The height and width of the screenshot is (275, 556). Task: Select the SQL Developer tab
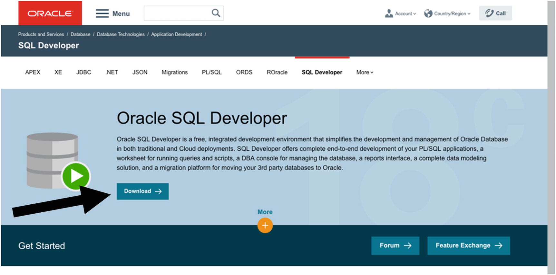point(322,72)
